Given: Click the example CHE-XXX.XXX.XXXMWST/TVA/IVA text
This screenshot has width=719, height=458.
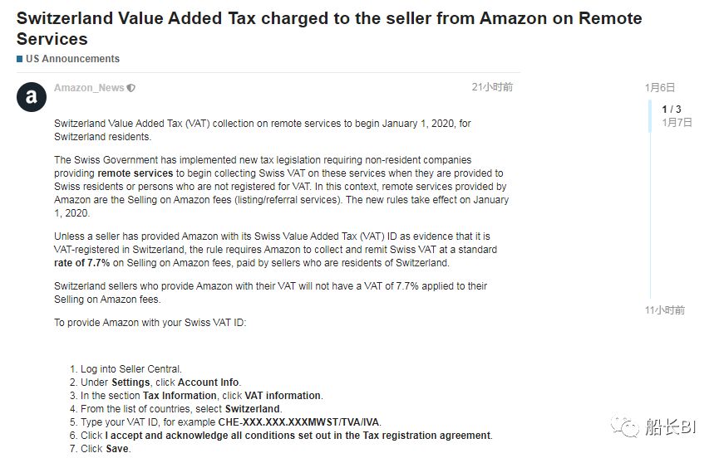Looking at the screenshot, I should pyautogui.click(x=299, y=422).
